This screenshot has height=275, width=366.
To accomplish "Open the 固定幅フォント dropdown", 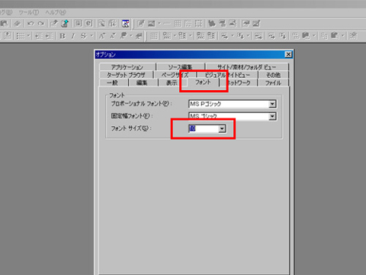I will [x=272, y=116].
